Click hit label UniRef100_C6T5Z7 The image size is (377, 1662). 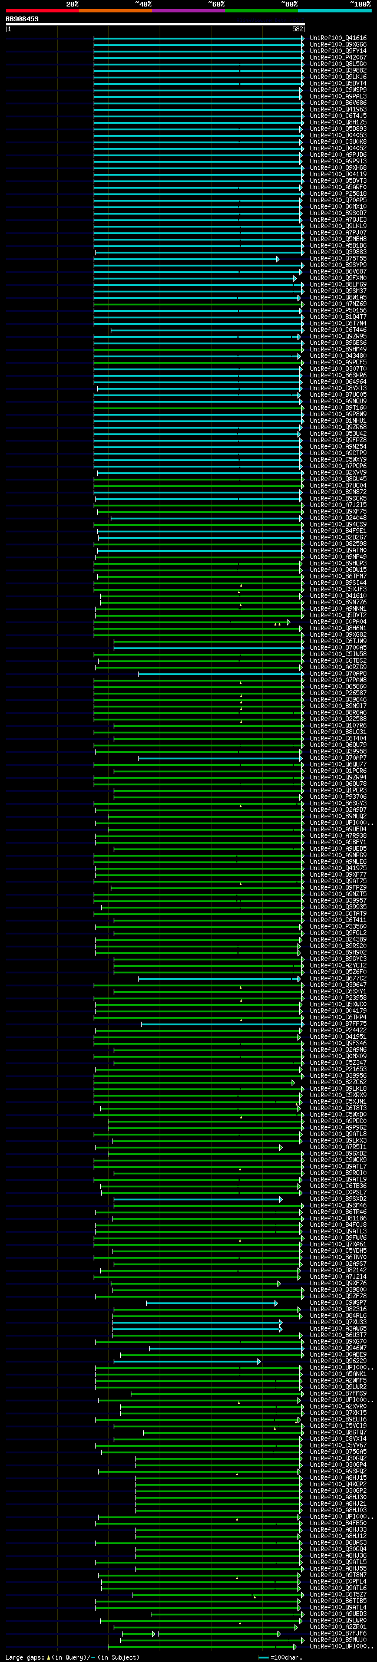(x=338, y=1594)
